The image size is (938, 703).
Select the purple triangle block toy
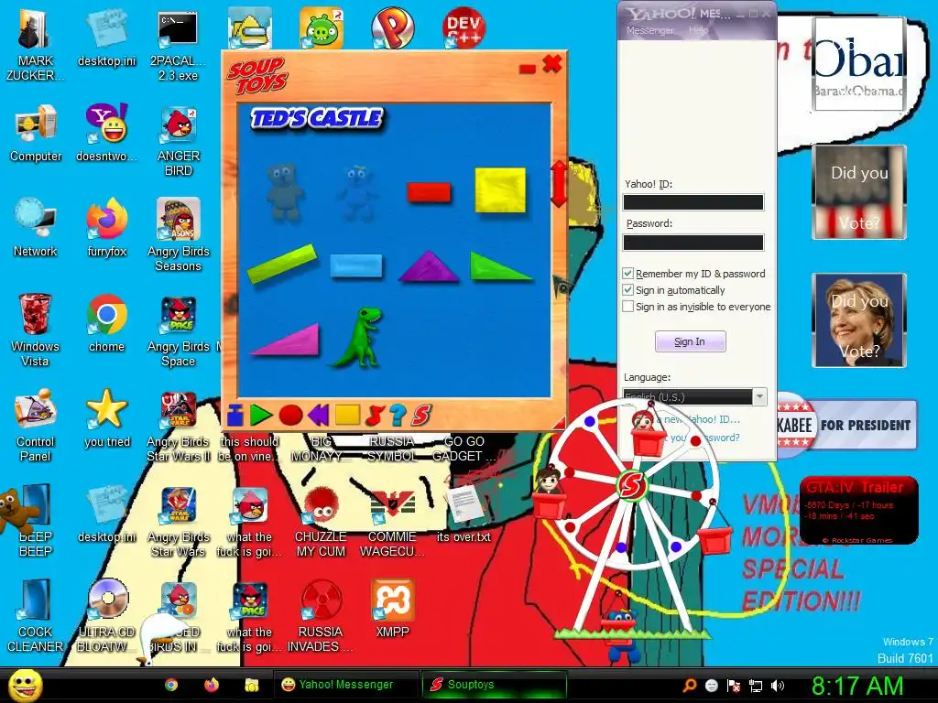pos(429,266)
